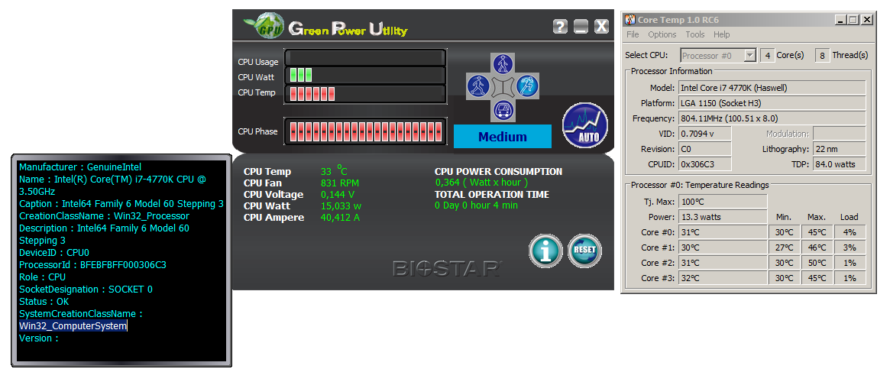Viewport: 890px width, 385px height.
Task: Click the Power value 13.3 watts
Action: (723, 217)
